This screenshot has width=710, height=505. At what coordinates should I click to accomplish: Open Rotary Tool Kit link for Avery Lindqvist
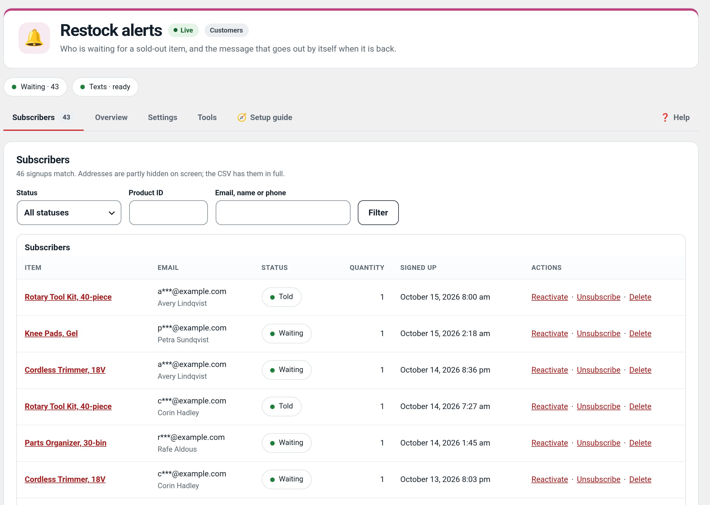pos(68,297)
